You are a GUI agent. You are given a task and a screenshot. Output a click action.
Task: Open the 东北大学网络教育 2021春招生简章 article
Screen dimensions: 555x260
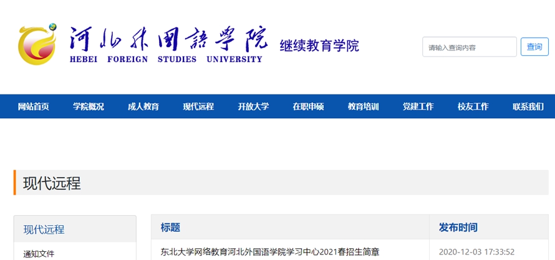(x=270, y=252)
